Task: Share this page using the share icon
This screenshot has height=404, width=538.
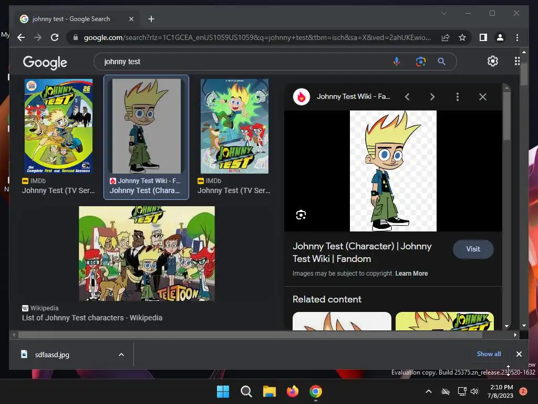Action: pyautogui.click(x=446, y=37)
